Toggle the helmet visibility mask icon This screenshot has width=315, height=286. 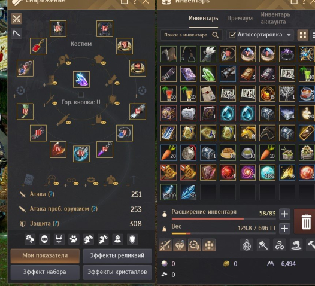pyautogui.click(x=44, y=239)
